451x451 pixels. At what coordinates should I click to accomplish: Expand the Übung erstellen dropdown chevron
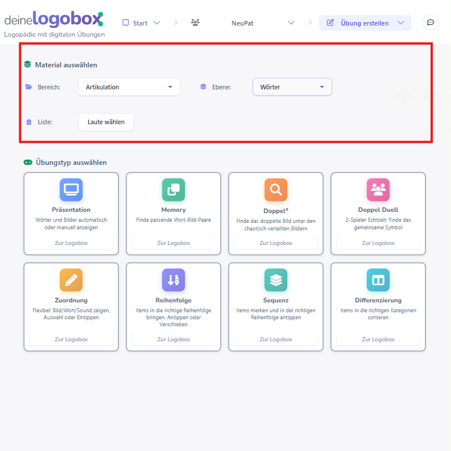[401, 23]
